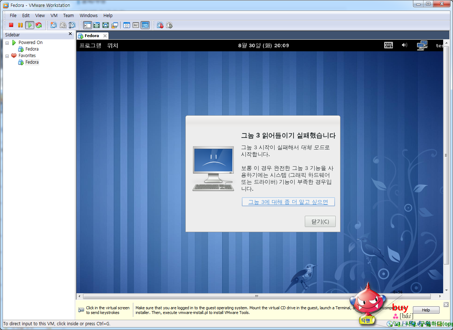Click the date and time in the Fedora panel
This screenshot has width=453, height=330.
click(x=264, y=45)
